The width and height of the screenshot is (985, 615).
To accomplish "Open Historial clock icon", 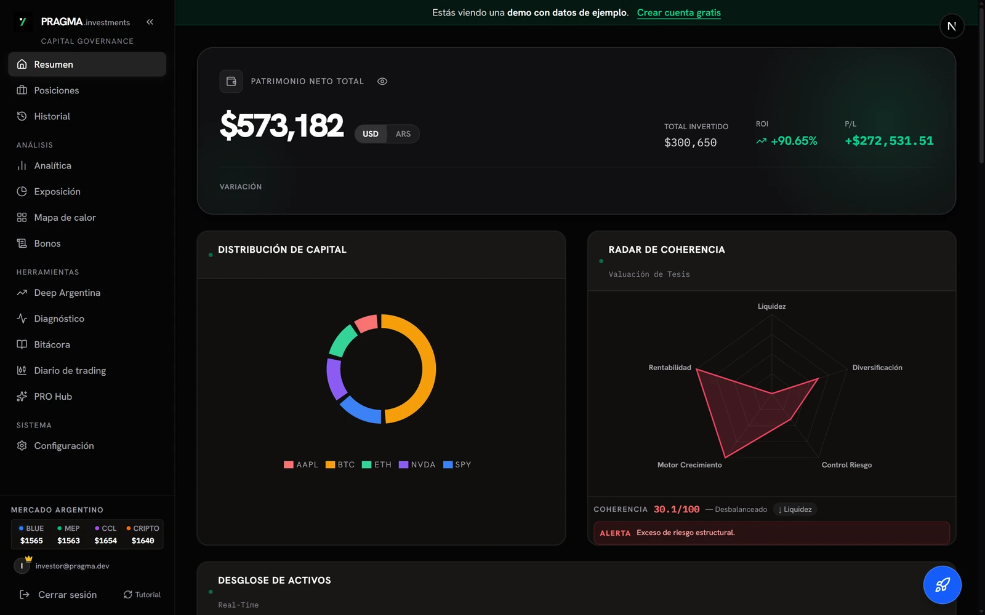I will click(22, 116).
